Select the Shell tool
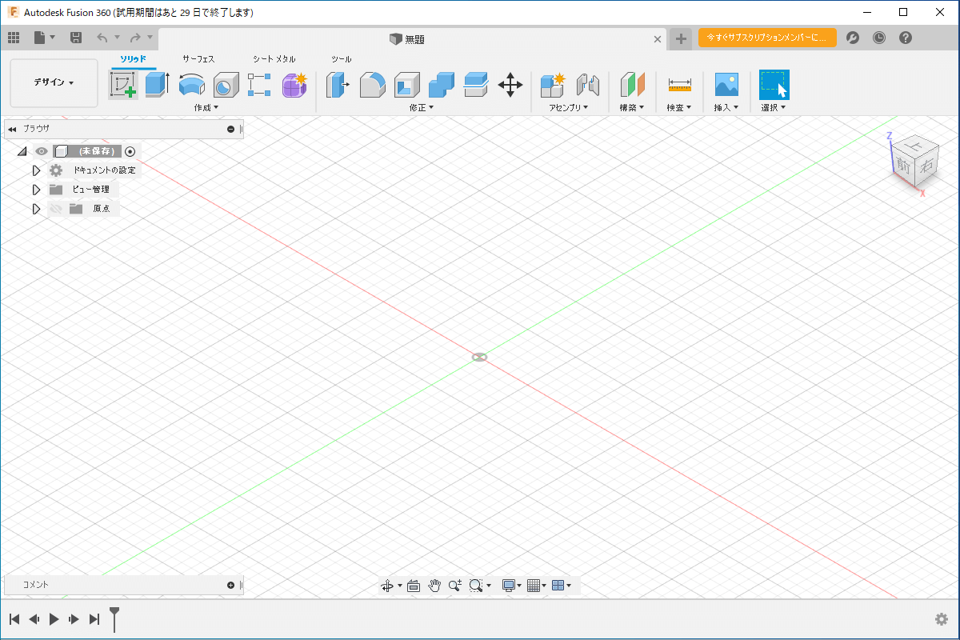Image resolution: width=960 pixels, height=640 pixels. pos(407,85)
